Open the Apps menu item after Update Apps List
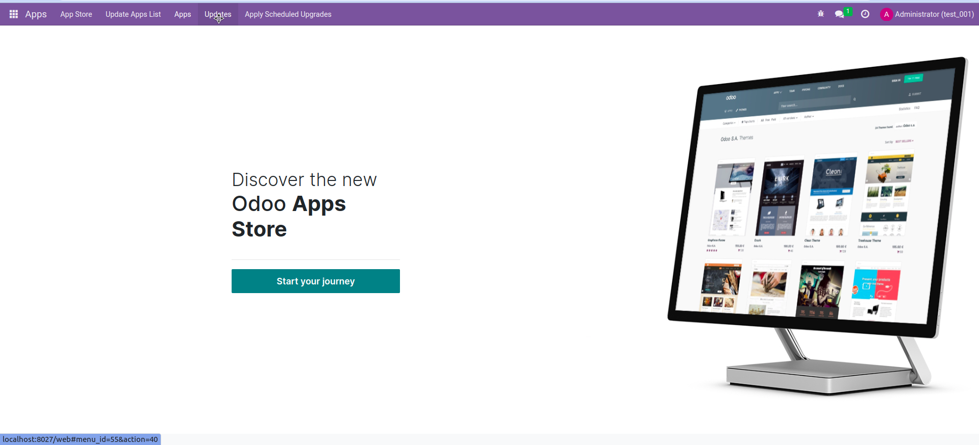The height and width of the screenshot is (445, 979). [183, 14]
